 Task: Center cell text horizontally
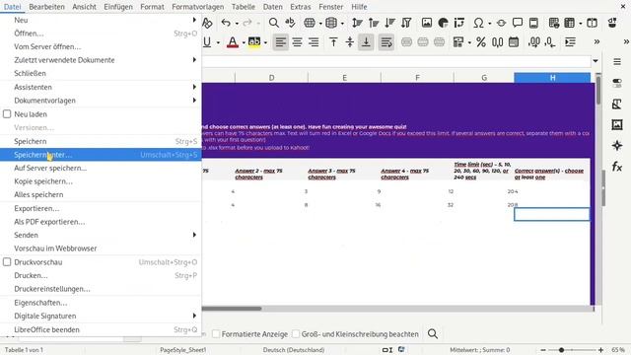297,42
